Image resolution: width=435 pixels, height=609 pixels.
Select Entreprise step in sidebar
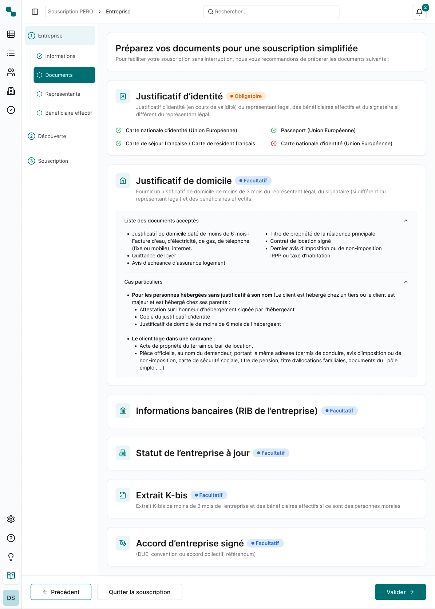pyautogui.click(x=60, y=36)
